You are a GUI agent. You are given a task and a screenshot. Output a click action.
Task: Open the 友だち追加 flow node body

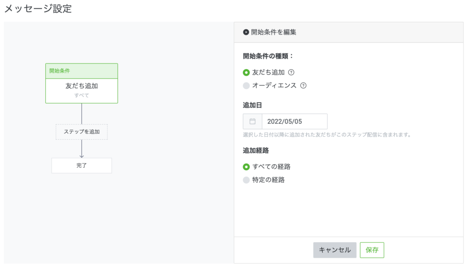coord(81,90)
